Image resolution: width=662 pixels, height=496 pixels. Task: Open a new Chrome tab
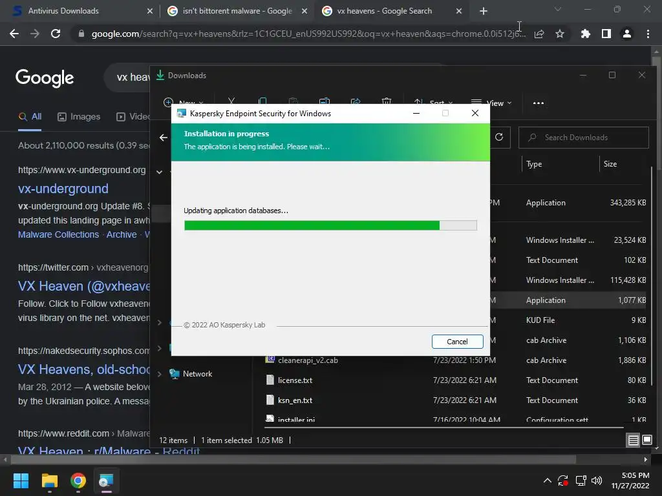coord(484,11)
